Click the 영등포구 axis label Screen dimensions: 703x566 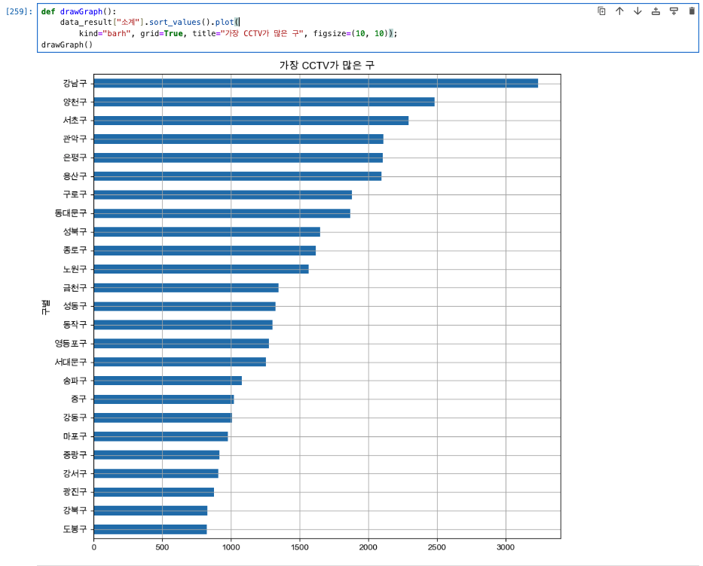click(x=71, y=343)
